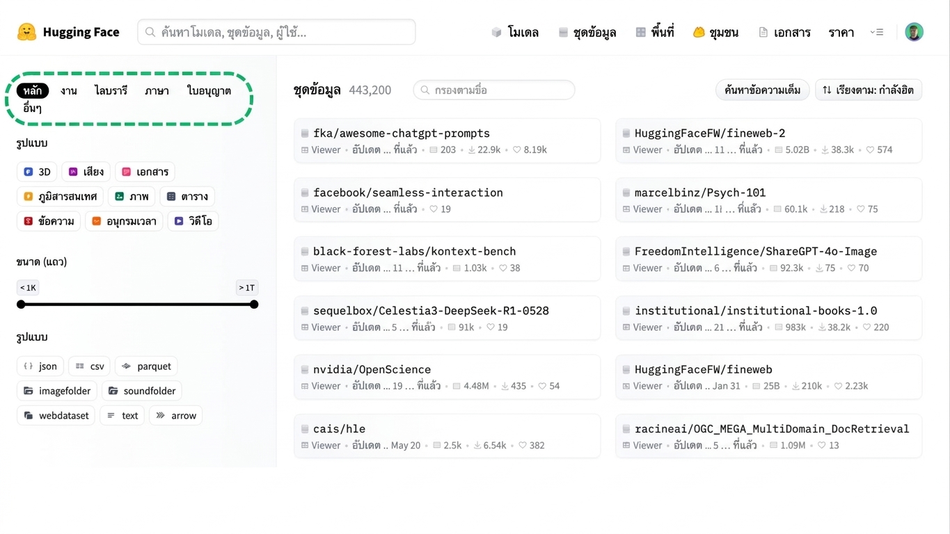
Task: Open racineai/OGC_MEGA_MultiDomain_DocRetrieval dataset
Action: (768, 436)
